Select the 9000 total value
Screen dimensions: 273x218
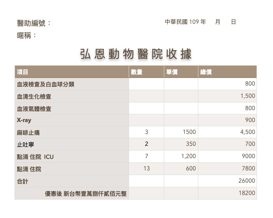248,156
